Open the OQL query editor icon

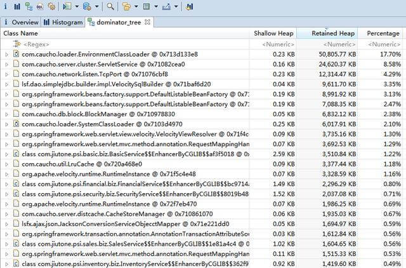point(40,6)
